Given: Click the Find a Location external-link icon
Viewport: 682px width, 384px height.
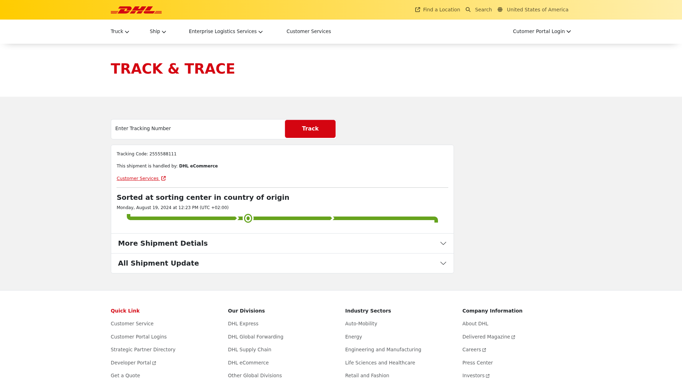Looking at the screenshot, I should coord(418,10).
